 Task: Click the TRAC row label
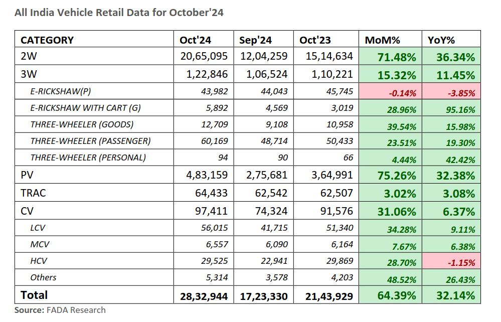(x=33, y=193)
